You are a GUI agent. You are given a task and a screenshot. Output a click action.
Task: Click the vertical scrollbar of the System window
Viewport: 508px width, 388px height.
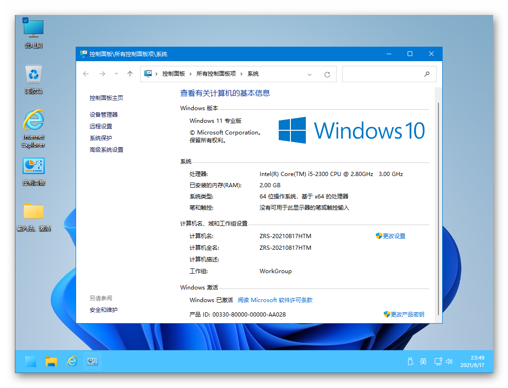438,208
